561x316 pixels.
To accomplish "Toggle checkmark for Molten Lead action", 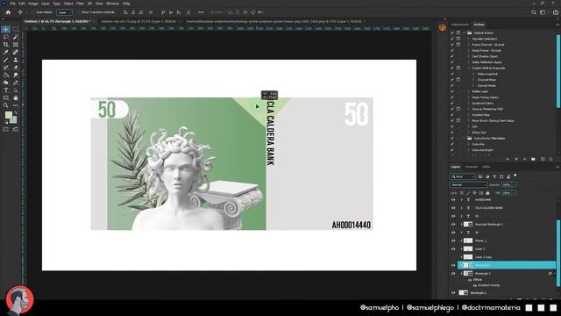I will (452, 91).
